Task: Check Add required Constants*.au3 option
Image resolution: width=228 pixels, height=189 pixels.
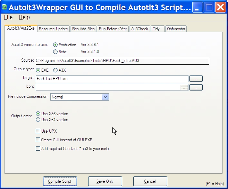Action: point(38,149)
